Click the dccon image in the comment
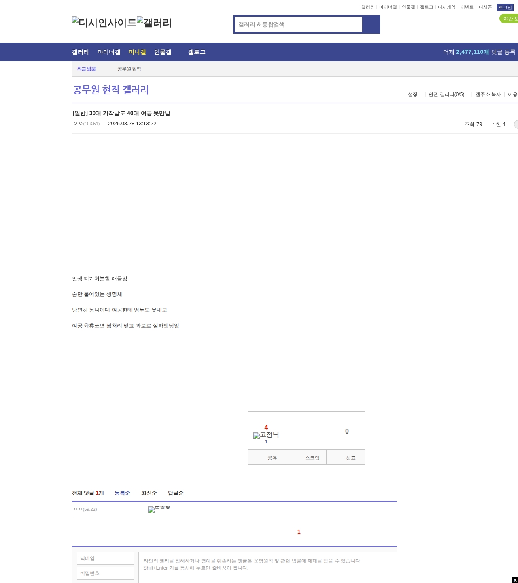The image size is (518, 583). (x=159, y=509)
